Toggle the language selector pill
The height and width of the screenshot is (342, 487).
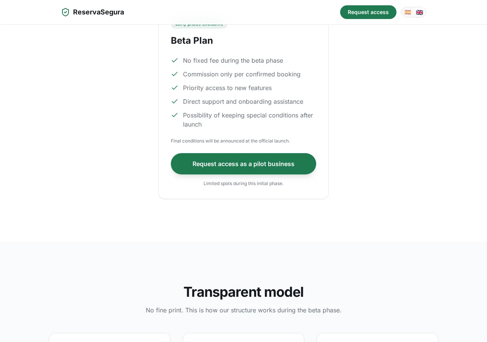click(414, 12)
